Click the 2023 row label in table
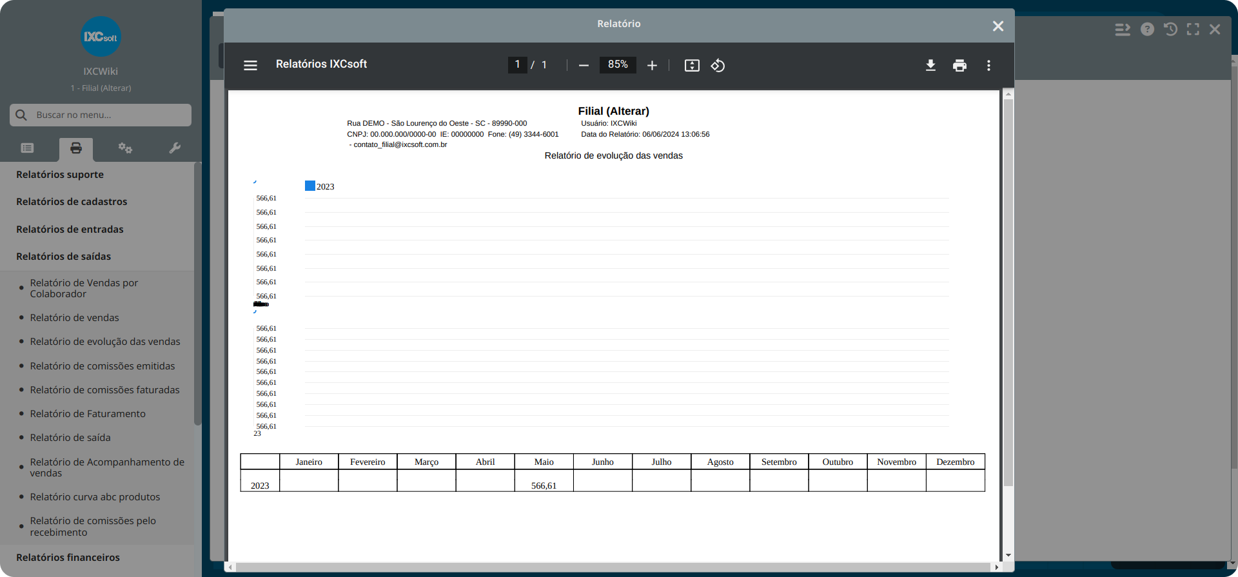Screen dimensions: 1238x577 260,486
